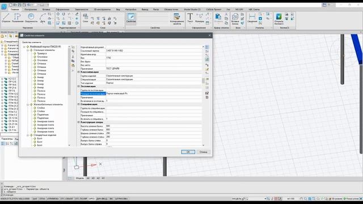Select the Array grid tool in Редактирование
Image resolution: width=363 pixels, height=204 pixels.
pos(69,23)
